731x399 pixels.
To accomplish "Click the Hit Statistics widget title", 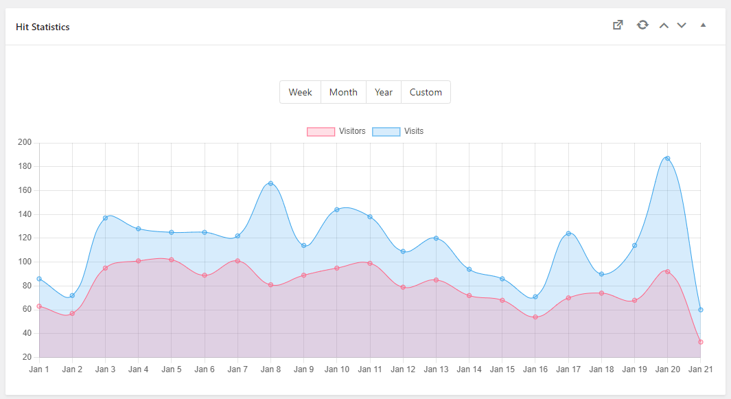I will pyautogui.click(x=43, y=27).
